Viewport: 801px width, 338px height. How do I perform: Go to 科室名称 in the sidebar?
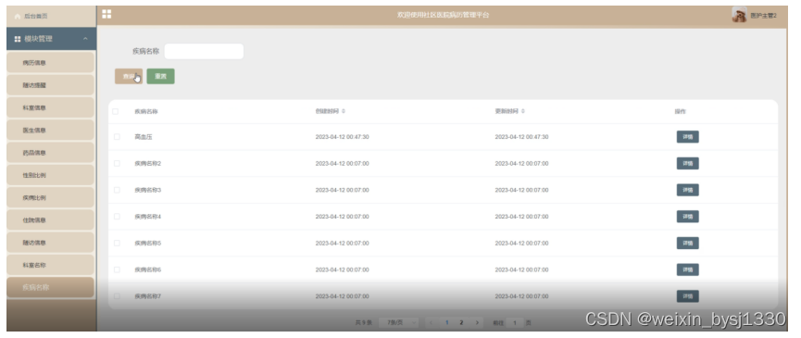point(50,265)
